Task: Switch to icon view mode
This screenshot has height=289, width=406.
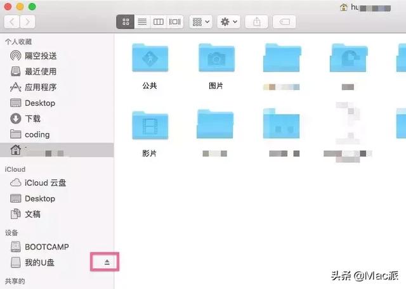Action: click(x=126, y=22)
